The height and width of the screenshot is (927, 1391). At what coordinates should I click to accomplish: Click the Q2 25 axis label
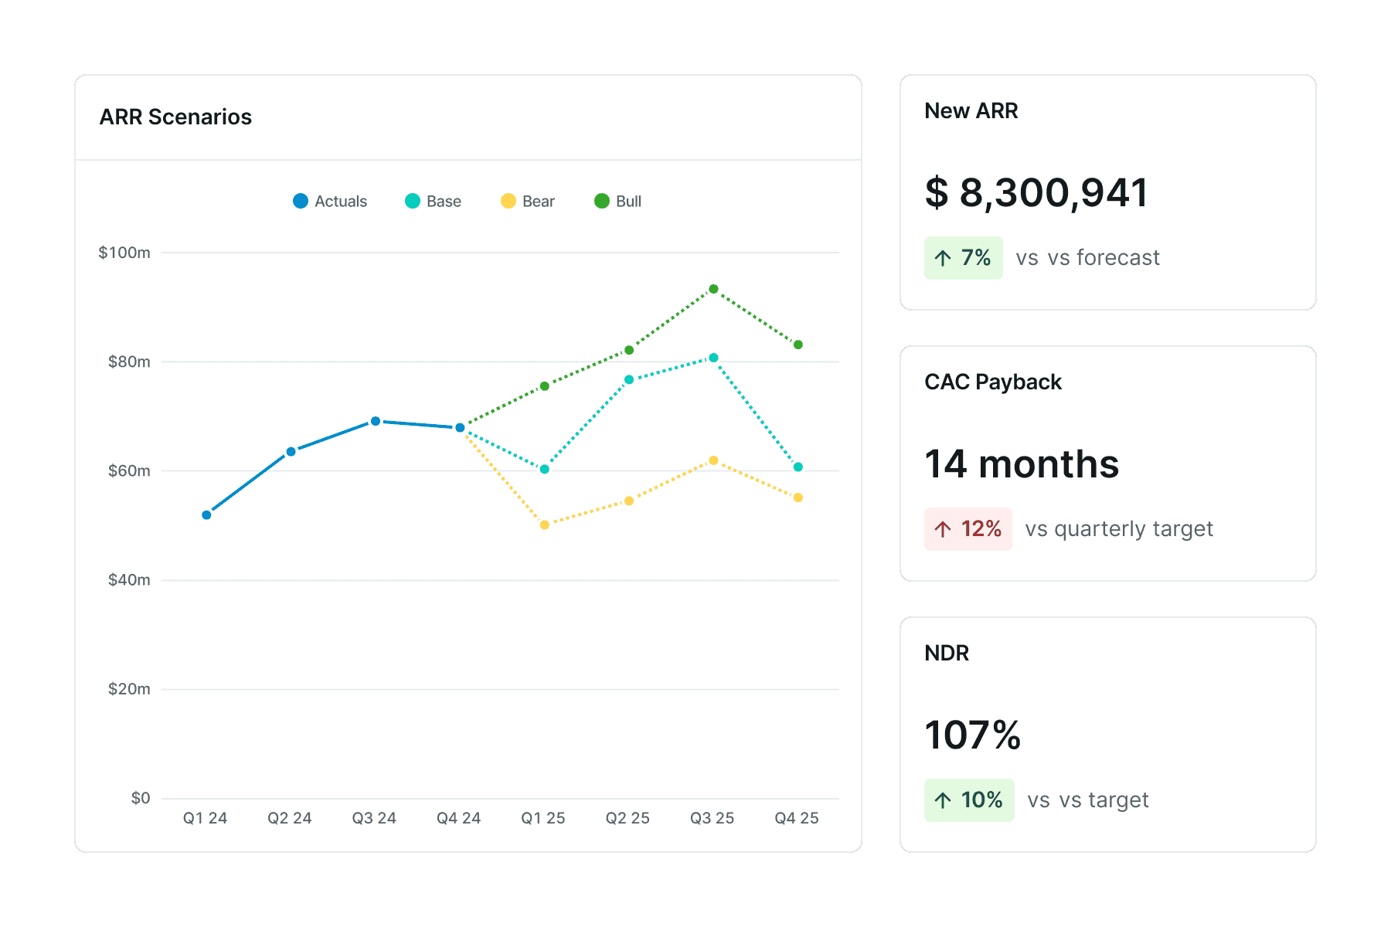(x=628, y=817)
